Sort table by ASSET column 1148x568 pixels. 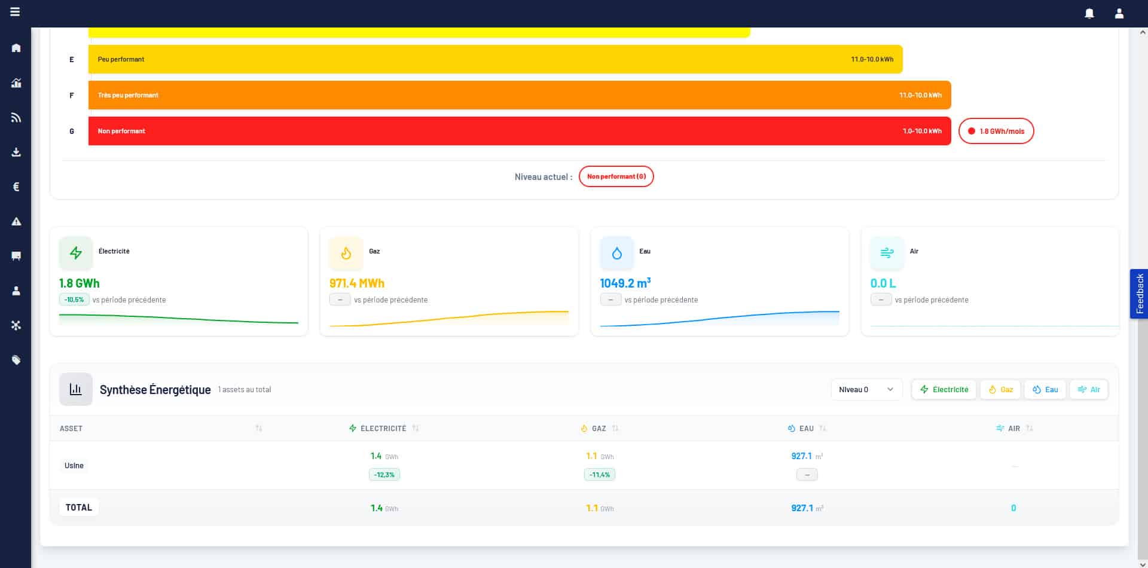tap(258, 429)
